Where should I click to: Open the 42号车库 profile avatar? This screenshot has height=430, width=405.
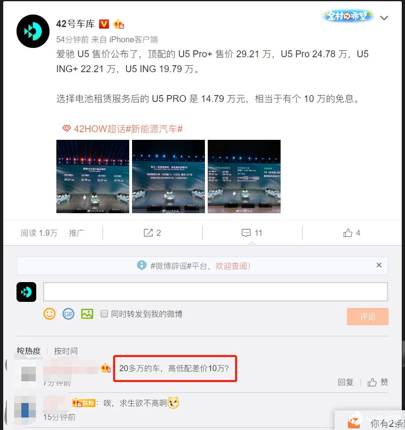tap(33, 31)
